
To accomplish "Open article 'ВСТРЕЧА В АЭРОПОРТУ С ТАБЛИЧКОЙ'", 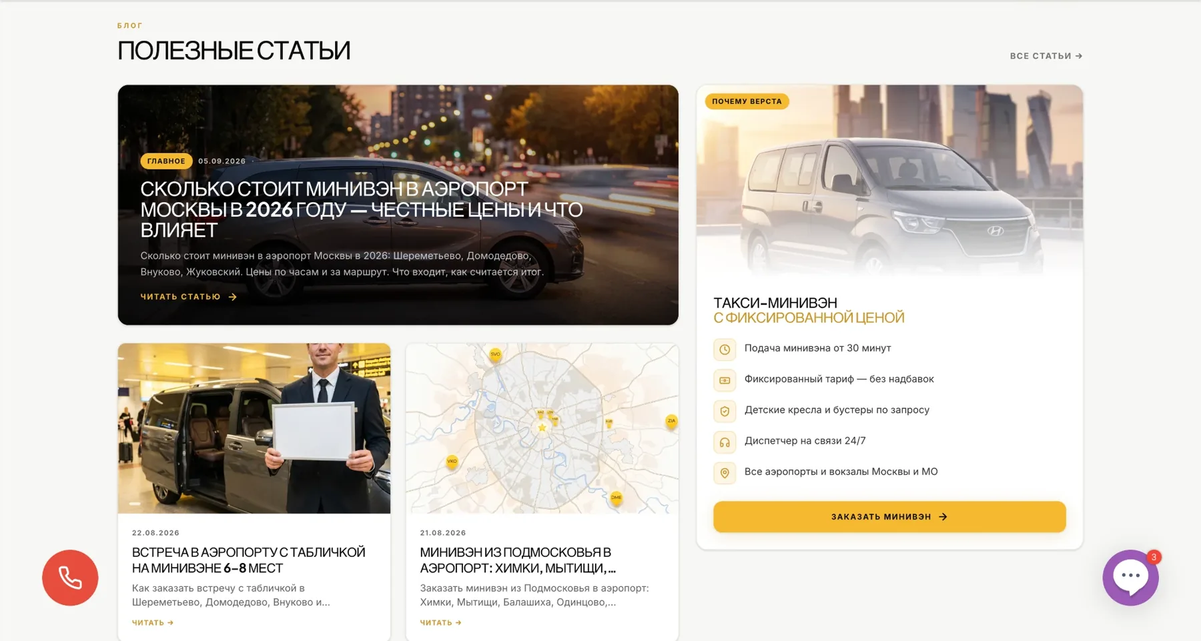I will point(248,560).
